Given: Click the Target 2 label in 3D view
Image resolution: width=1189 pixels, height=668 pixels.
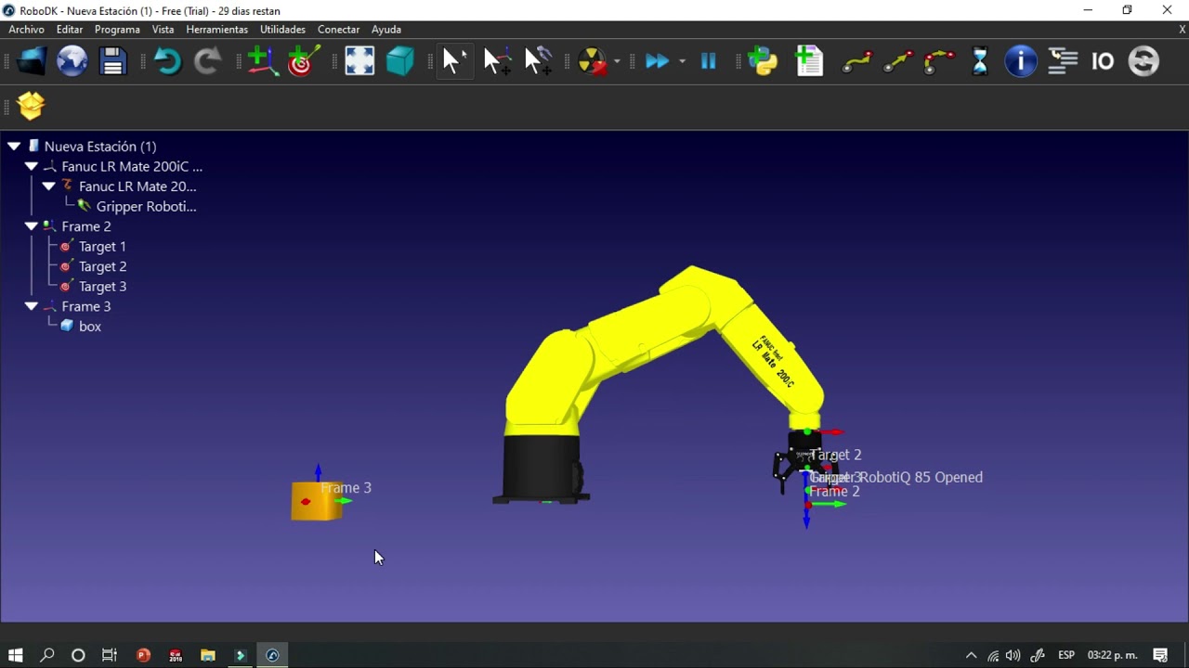Looking at the screenshot, I should tap(835, 455).
